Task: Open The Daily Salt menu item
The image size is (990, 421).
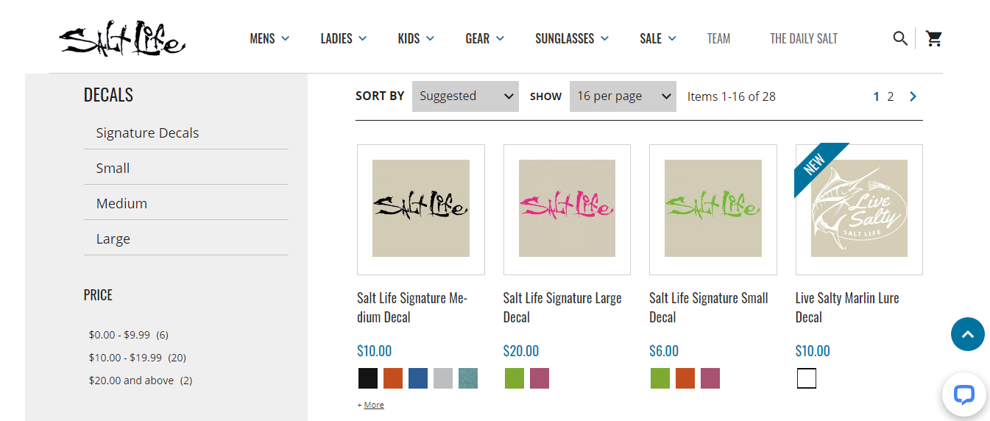Action: (803, 38)
